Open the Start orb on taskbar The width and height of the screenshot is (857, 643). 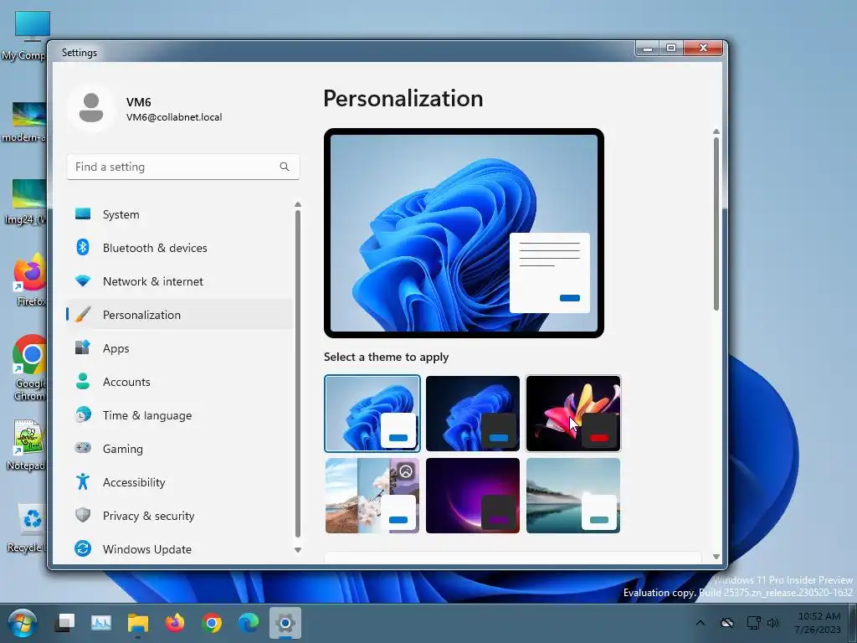pyautogui.click(x=22, y=623)
